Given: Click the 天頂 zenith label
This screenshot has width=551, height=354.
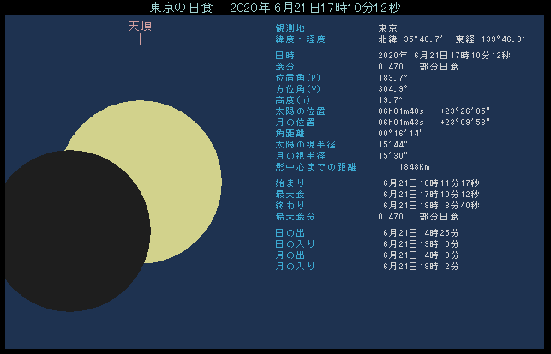Looking at the screenshot, I should point(140,27).
